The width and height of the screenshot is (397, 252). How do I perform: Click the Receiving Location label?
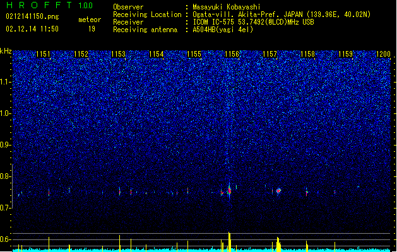pyautogui.click(x=147, y=14)
